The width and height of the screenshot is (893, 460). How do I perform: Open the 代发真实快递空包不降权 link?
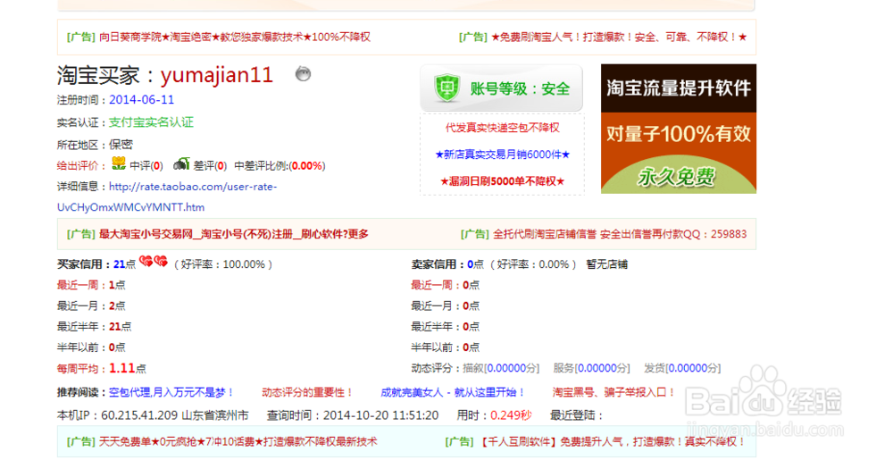pos(502,128)
